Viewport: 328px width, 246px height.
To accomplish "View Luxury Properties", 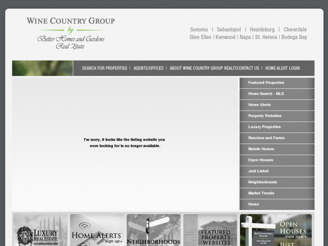I will tap(277, 127).
